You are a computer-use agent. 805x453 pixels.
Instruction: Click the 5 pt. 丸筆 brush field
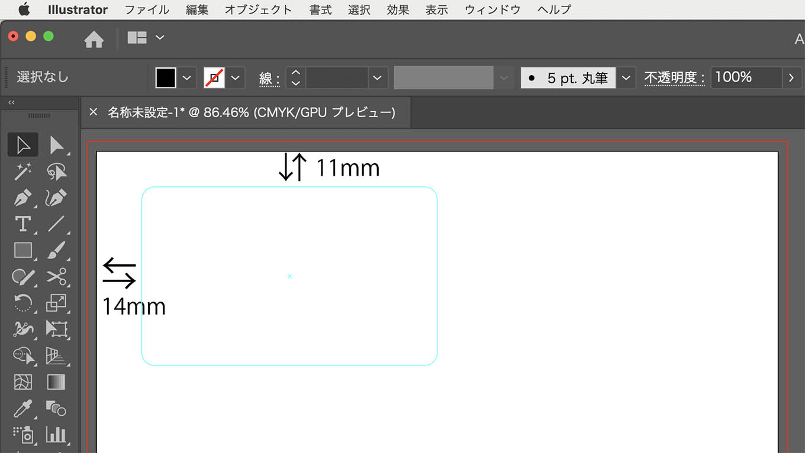coord(568,78)
